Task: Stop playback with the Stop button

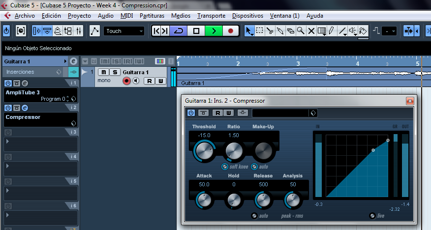Action: 196,31
